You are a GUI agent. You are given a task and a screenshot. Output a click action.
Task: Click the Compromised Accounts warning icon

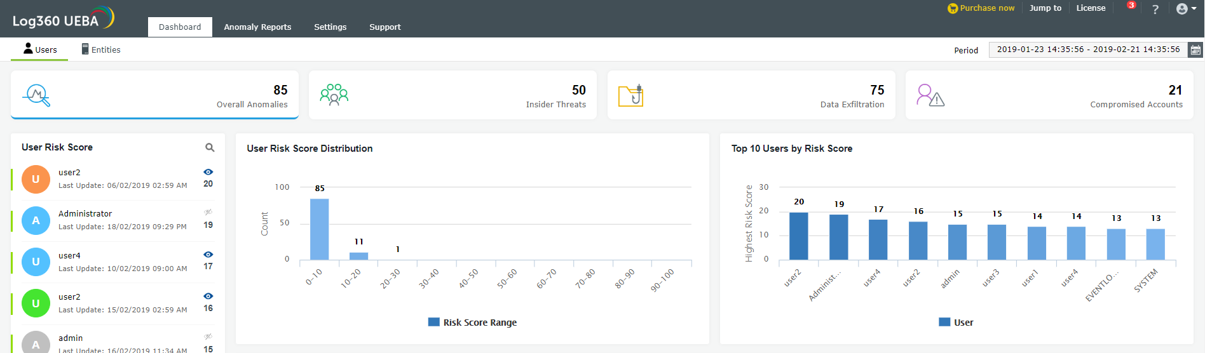point(930,96)
